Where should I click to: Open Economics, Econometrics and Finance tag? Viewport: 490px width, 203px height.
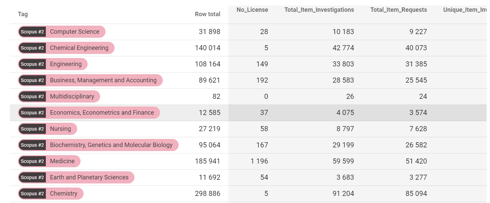pyautogui.click(x=89, y=113)
